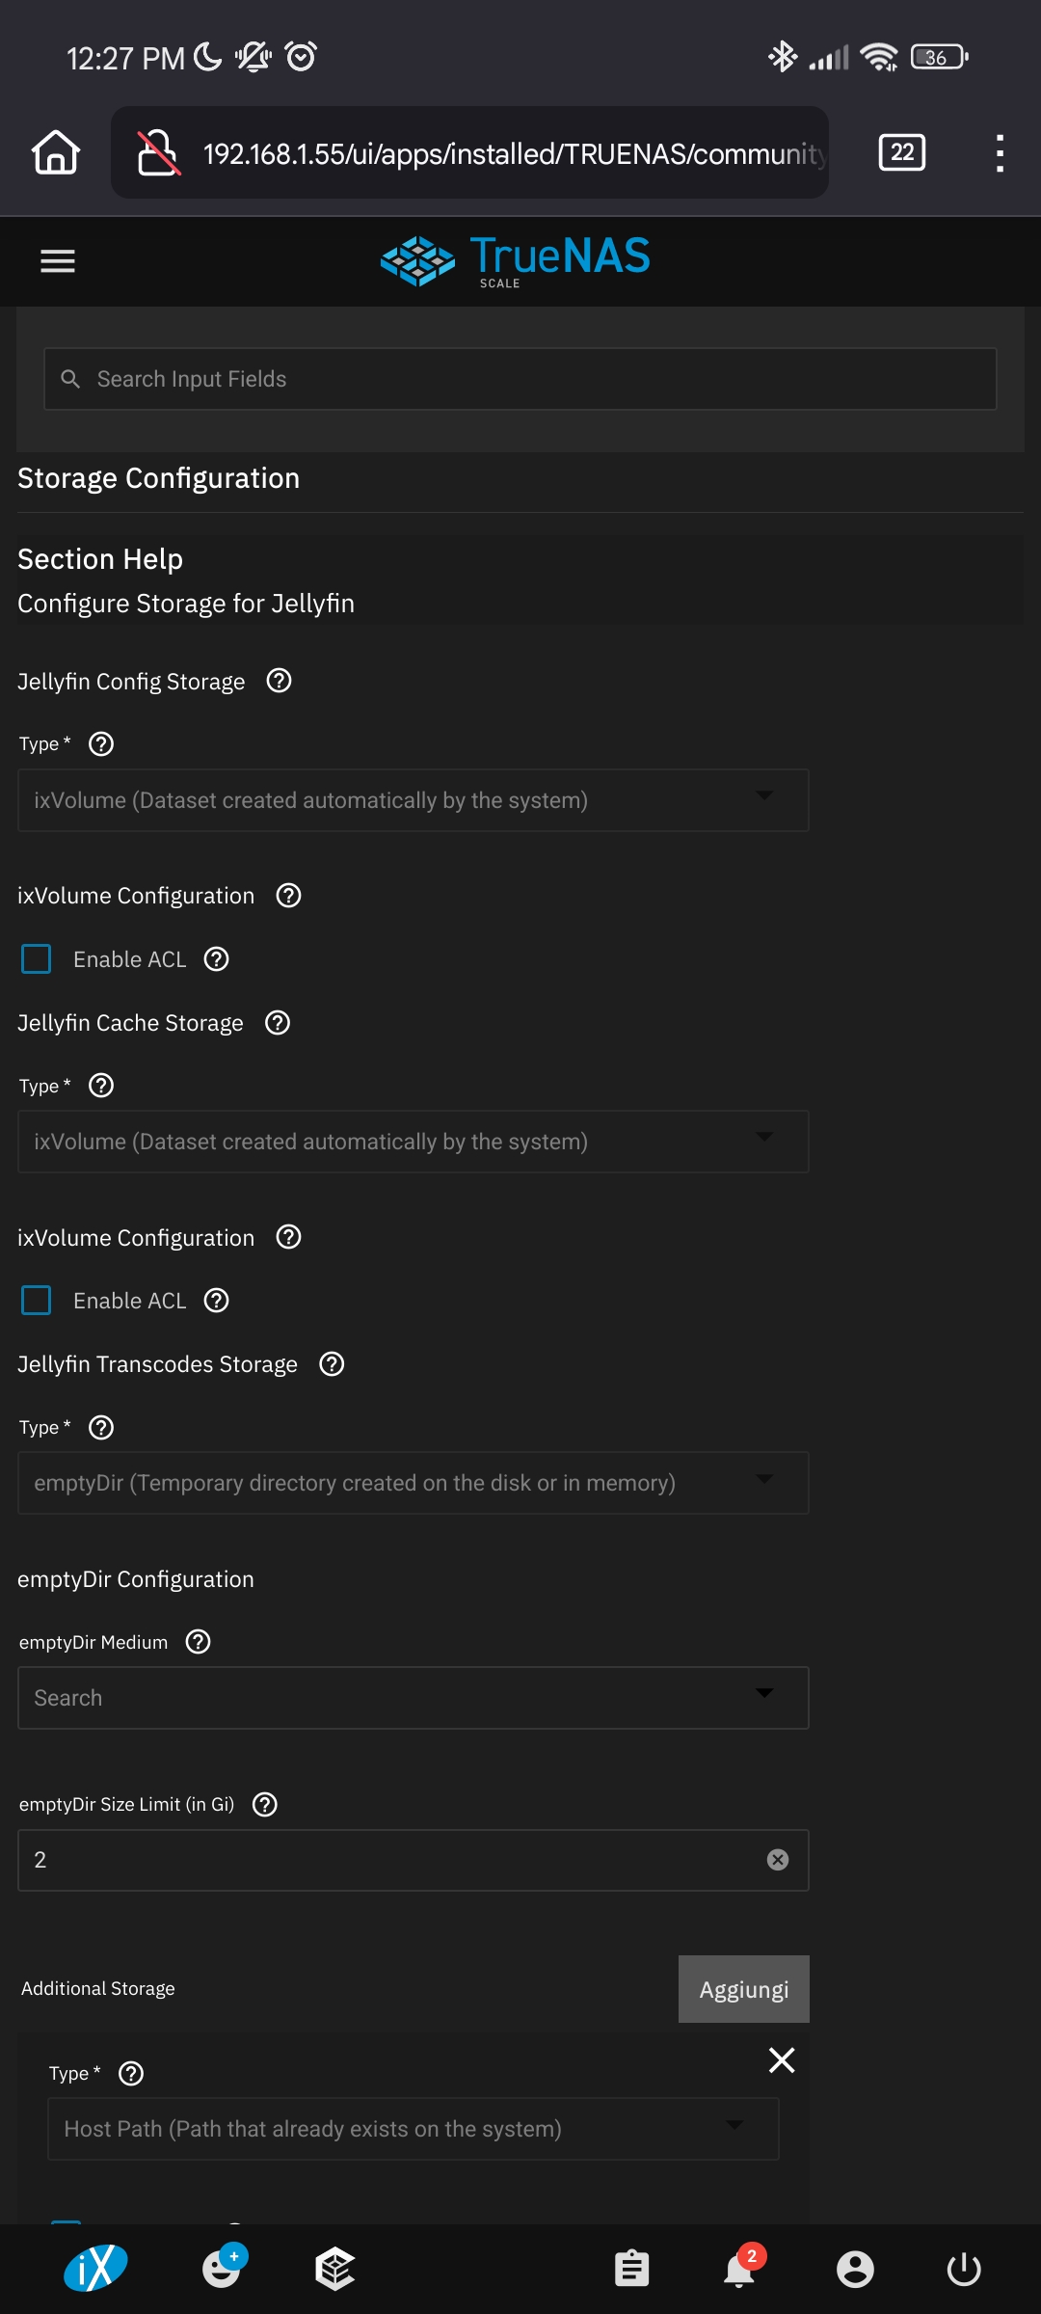
Task: Tap the browser home icon
Action: pyautogui.click(x=56, y=152)
